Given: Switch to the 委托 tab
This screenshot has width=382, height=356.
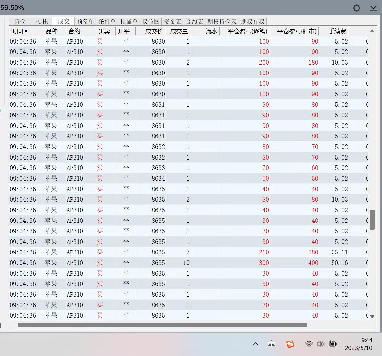Looking at the screenshot, I should pyautogui.click(x=42, y=22).
